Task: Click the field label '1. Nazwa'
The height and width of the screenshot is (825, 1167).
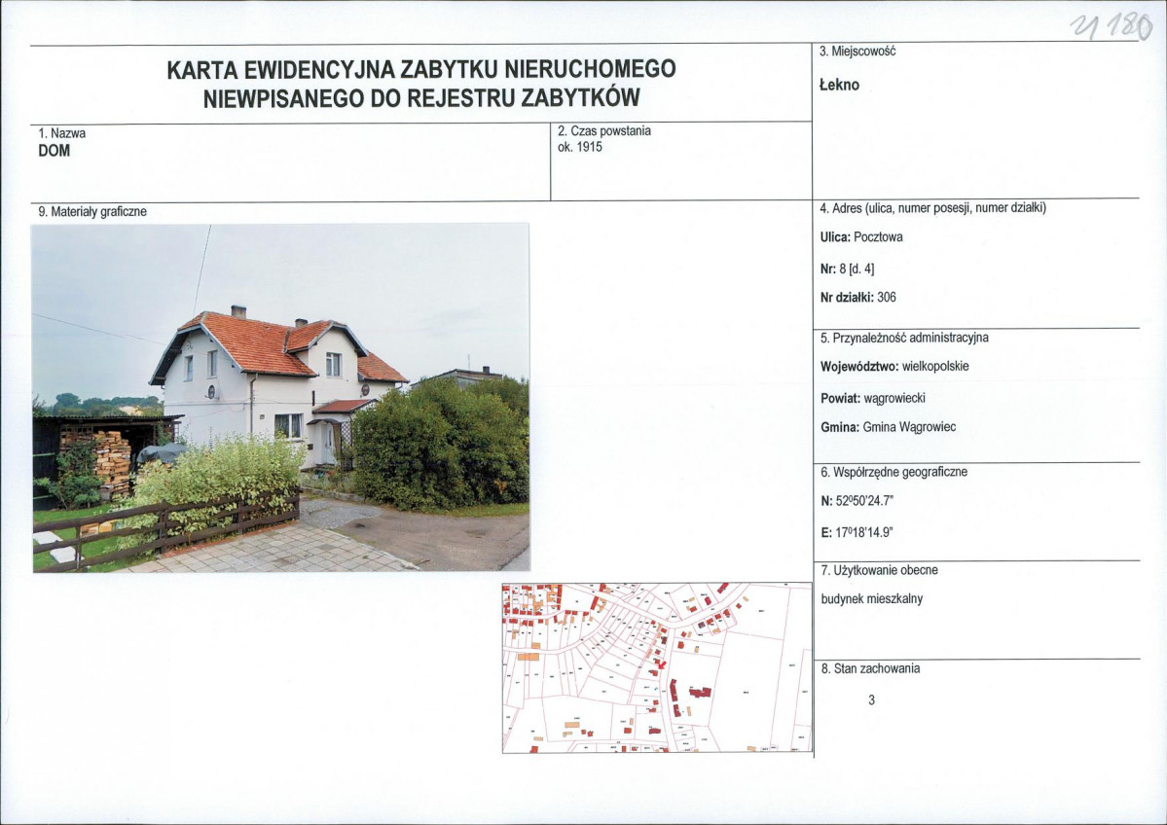Action: 61,133
